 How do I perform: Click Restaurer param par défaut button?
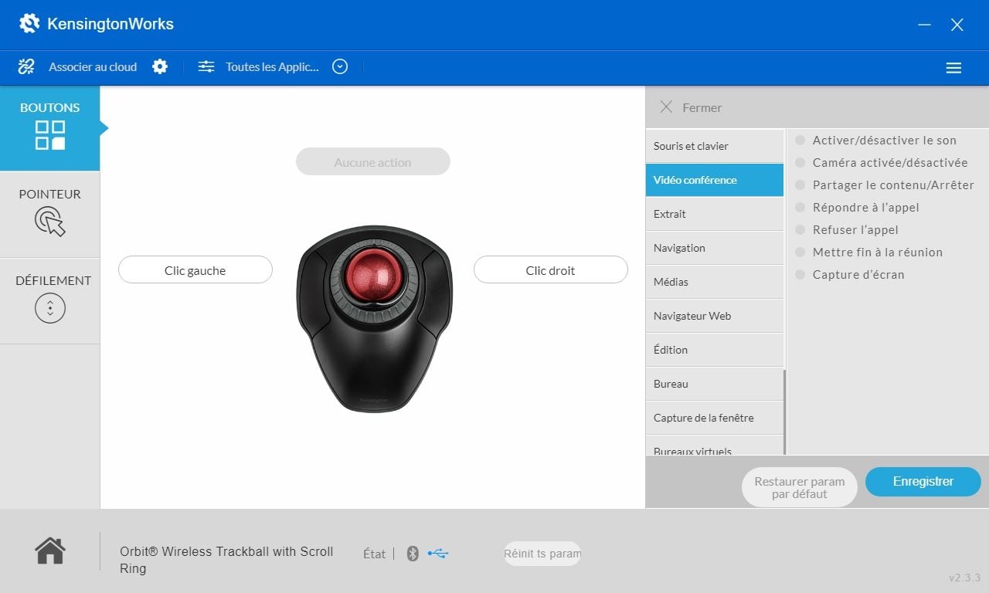[800, 487]
